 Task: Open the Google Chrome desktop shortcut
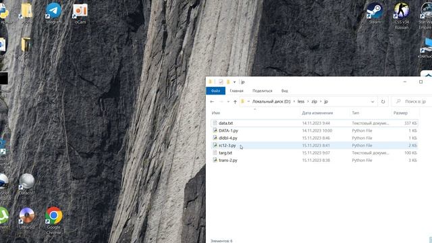[53, 221]
